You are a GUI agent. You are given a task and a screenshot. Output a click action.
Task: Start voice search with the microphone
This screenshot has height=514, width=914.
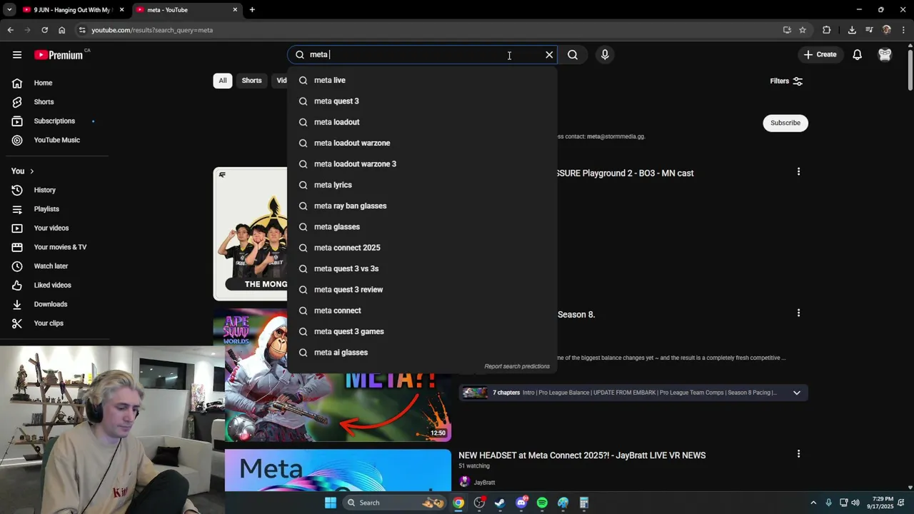click(x=605, y=55)
